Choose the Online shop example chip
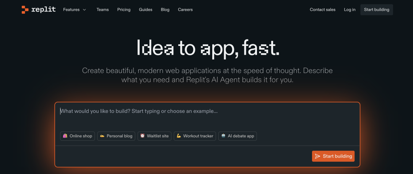 77,136
